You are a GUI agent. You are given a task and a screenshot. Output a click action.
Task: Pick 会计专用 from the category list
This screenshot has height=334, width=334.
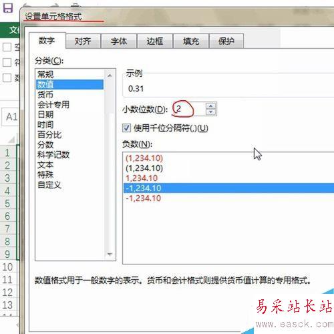69,104
